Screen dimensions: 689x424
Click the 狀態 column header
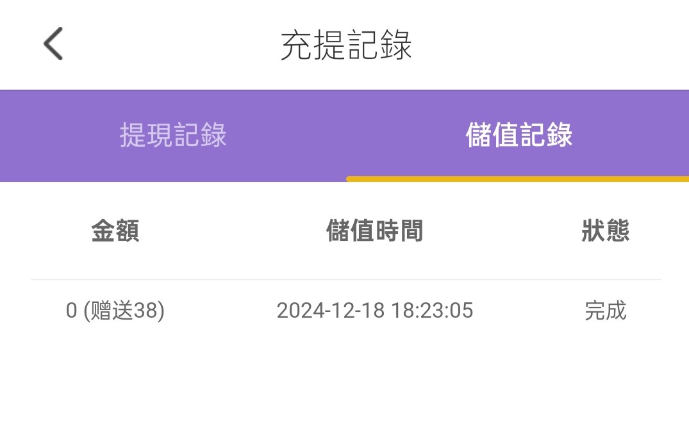[605, 231]
